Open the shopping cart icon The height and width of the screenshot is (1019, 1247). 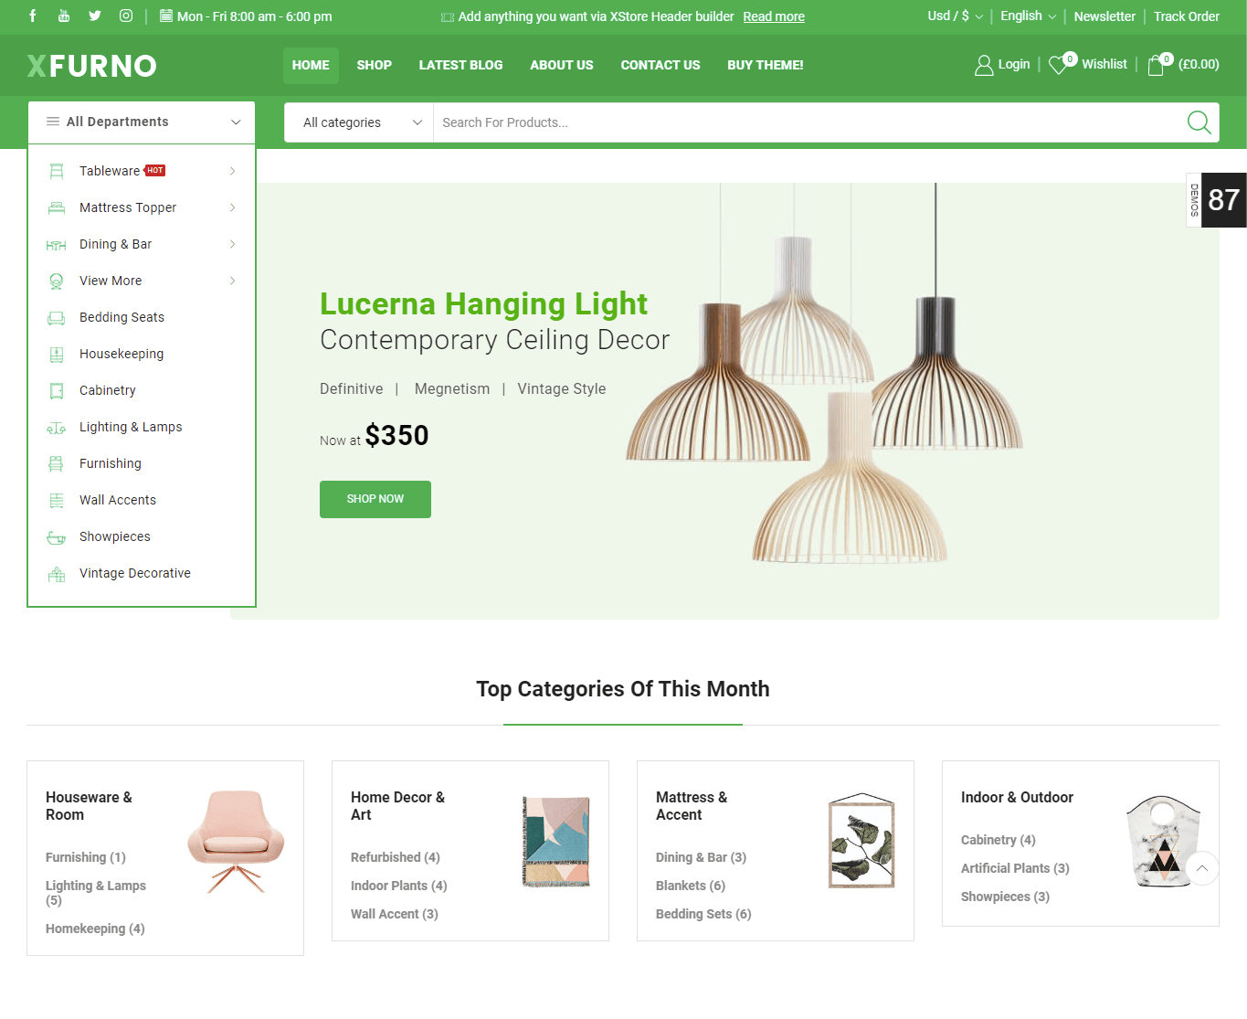[1157, 65]
